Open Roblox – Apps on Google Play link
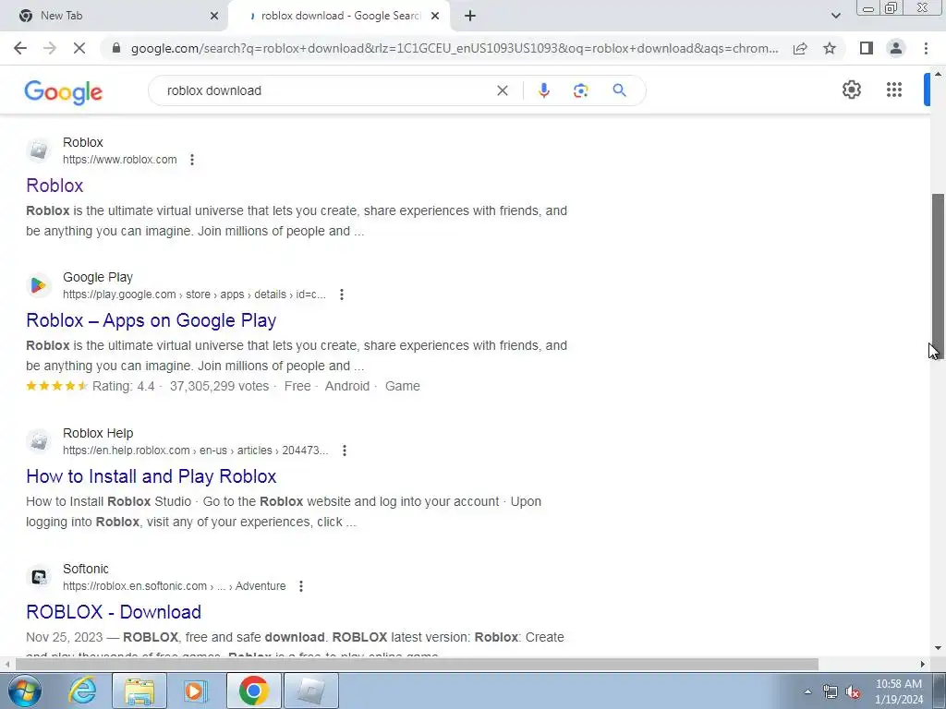 coord(151,320)
